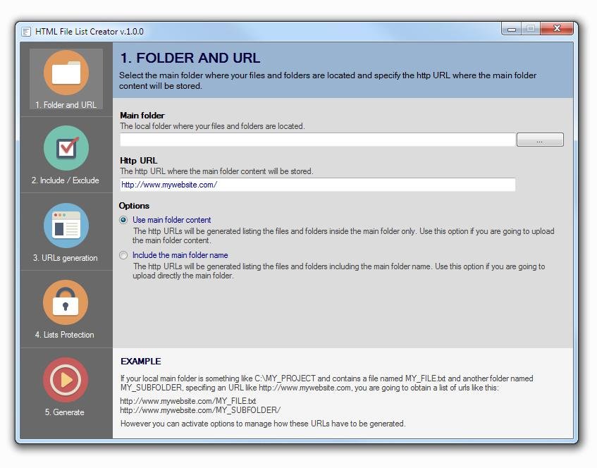Open the URLs generation document icon

click(x=66, y=226)
